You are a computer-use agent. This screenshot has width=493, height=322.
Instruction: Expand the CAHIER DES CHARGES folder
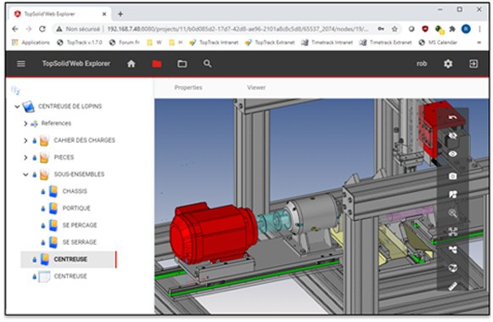(25, 140)
